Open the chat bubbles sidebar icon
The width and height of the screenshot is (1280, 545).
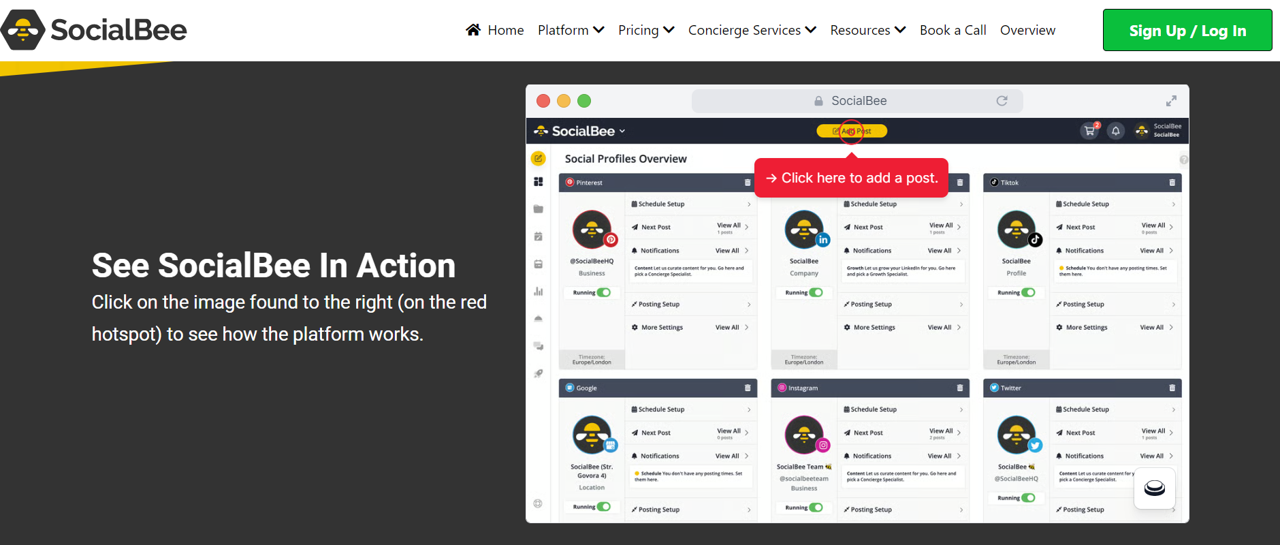pos(538,346)
